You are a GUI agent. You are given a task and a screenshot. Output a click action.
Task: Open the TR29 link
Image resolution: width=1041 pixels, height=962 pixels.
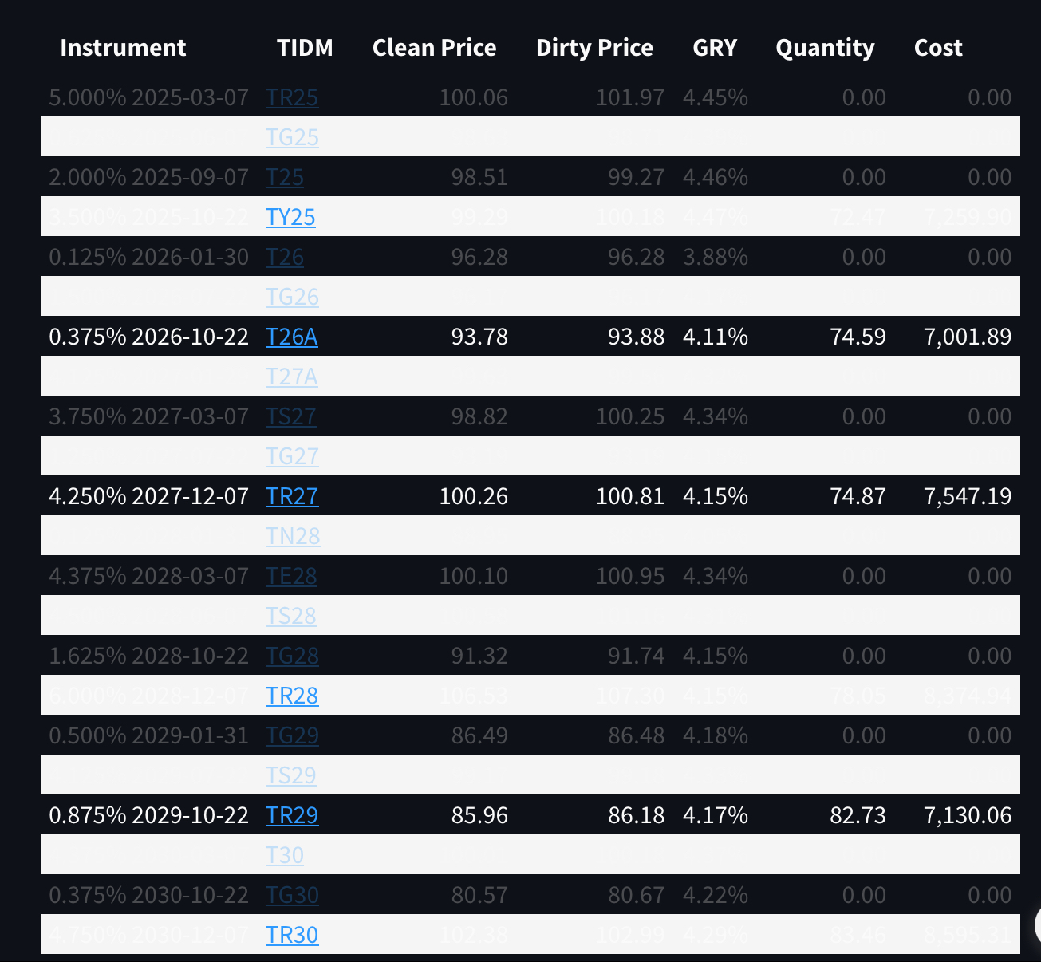point(292,815)
